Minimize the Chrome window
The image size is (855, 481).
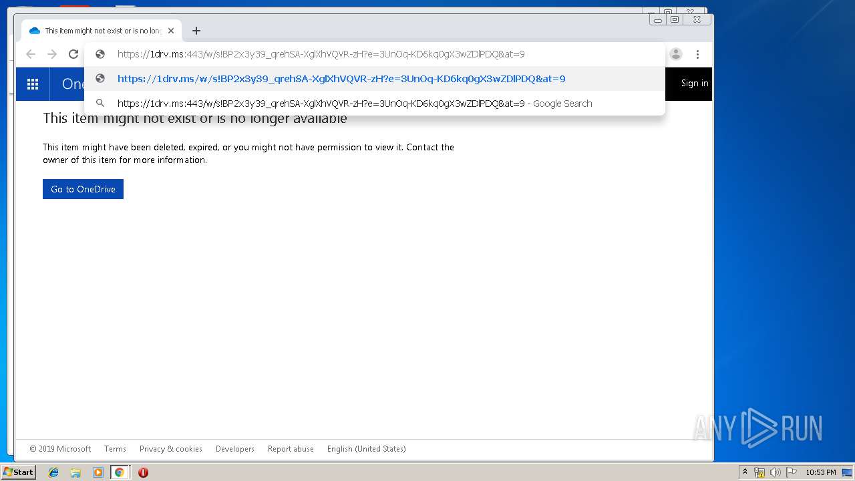tap(658, 20)
